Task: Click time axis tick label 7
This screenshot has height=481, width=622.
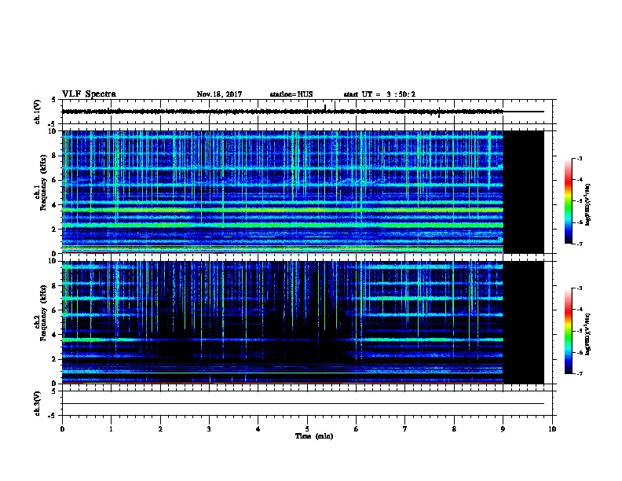Action: (x=405, y=429)
